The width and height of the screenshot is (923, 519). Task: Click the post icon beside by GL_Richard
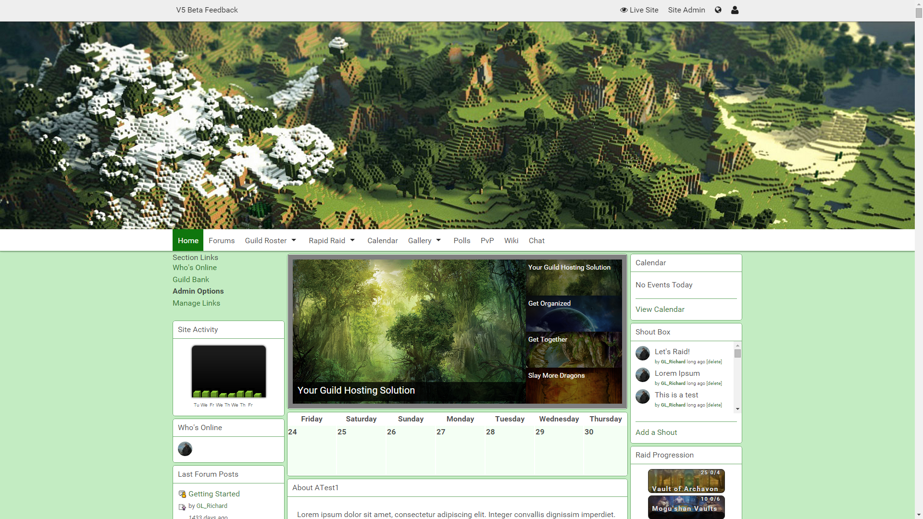182,507
